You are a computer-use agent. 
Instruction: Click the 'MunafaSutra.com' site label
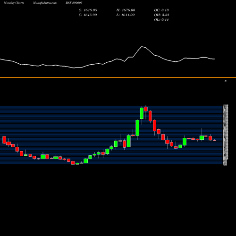pos(45,3)
